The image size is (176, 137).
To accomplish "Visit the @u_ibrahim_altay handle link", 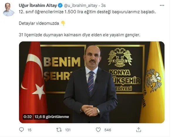I will click(x=81, y=6).
